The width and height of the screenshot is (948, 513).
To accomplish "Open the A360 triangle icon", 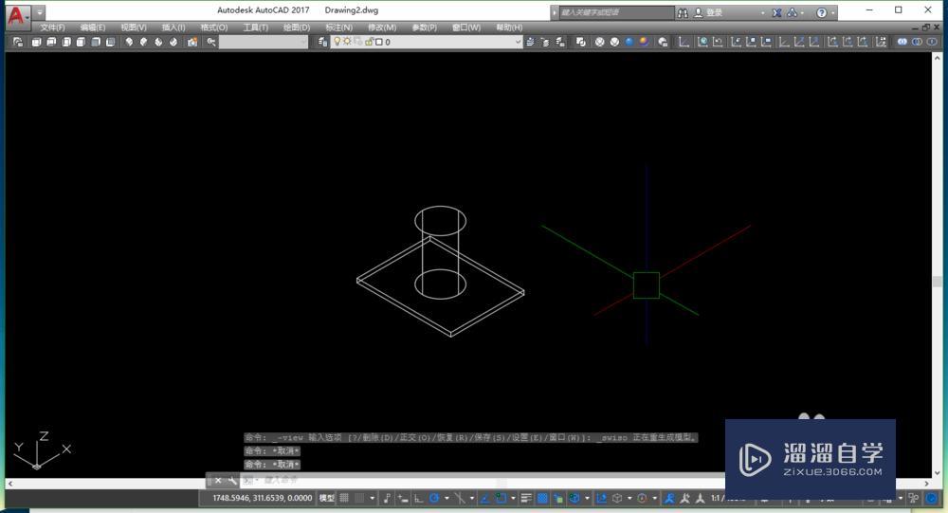I will click(x=792, y=12).
